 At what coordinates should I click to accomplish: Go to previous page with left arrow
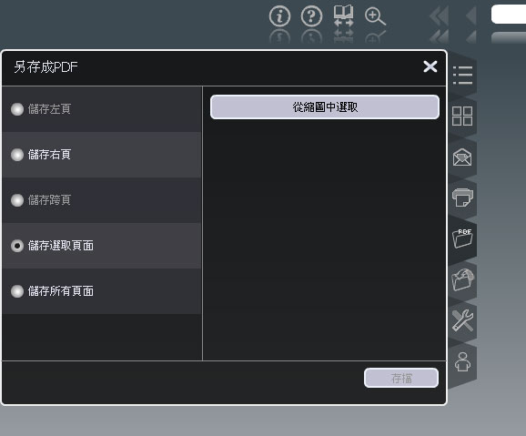471,15
